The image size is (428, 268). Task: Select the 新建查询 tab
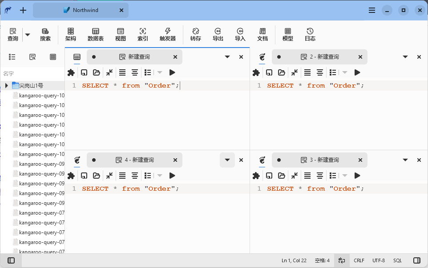(x=134, y=57)
